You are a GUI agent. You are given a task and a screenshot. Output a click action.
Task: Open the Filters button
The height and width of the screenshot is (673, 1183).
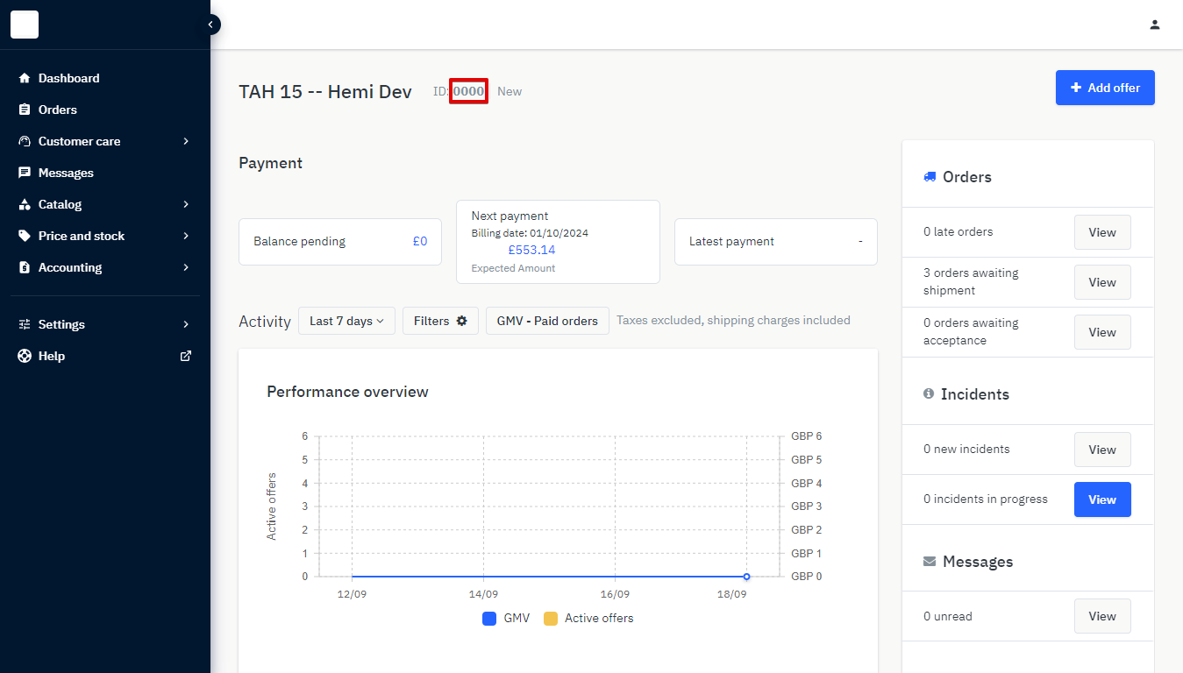pos(440,321)
